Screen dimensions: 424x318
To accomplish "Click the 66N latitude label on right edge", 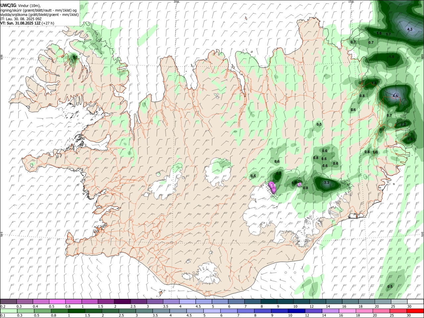I will coord(422,57).
